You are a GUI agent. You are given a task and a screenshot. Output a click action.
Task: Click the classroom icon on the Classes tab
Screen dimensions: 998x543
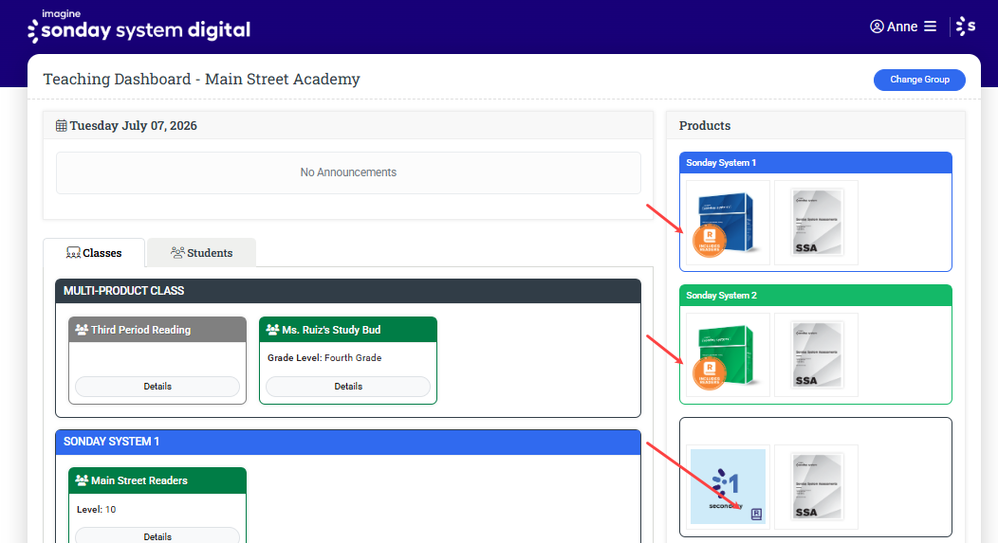[73, 252]
